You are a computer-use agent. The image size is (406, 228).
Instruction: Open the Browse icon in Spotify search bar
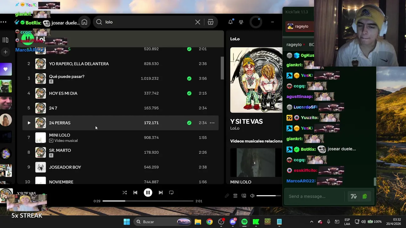[211, 22]
